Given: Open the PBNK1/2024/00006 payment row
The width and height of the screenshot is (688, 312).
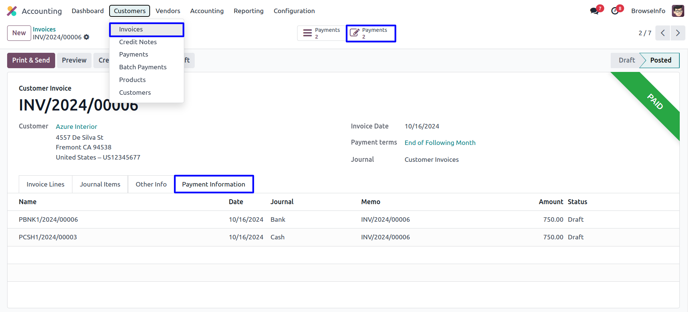Looking at the screenshot, I should [48, 219].
